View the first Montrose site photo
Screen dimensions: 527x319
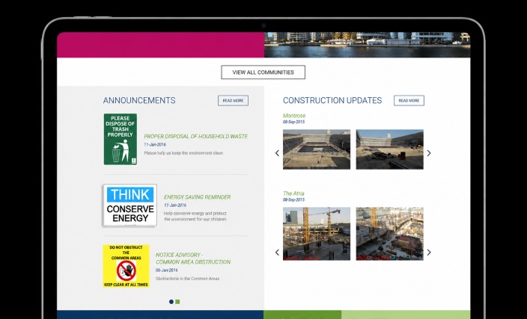click(x=317, y=149)
